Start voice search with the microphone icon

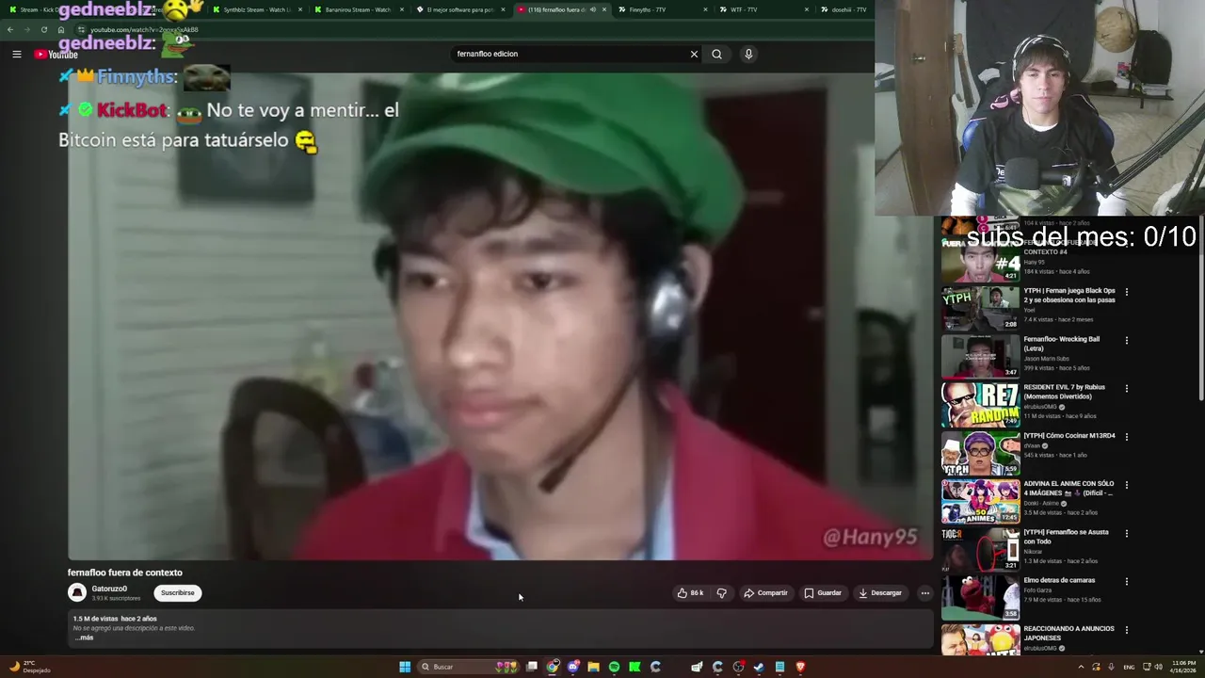click(748, 54)
